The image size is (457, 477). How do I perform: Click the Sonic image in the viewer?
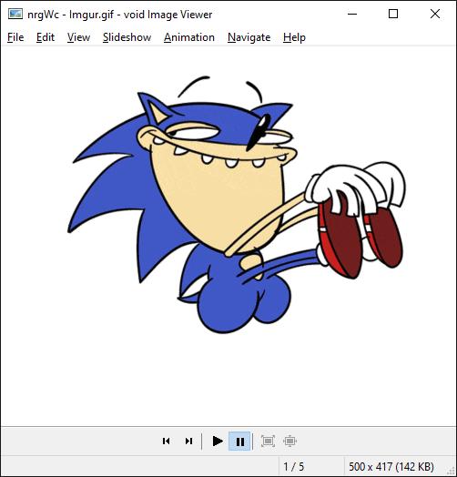coord(228,236)
